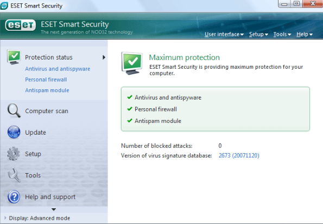Screen dimensions: 323x224
Task: Click the blocked attacks value 0
Action: point(220,146)
